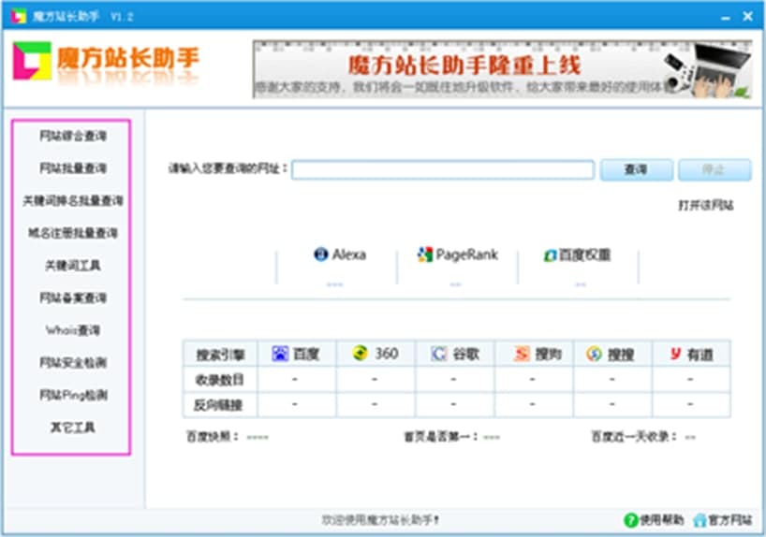Click the house icon for 官方网站

coord(700,520)
